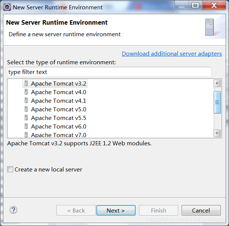Screen dimensions: 229x226
Task: Click the runtime list scrollbar thumb
Action: pos(217,102)
